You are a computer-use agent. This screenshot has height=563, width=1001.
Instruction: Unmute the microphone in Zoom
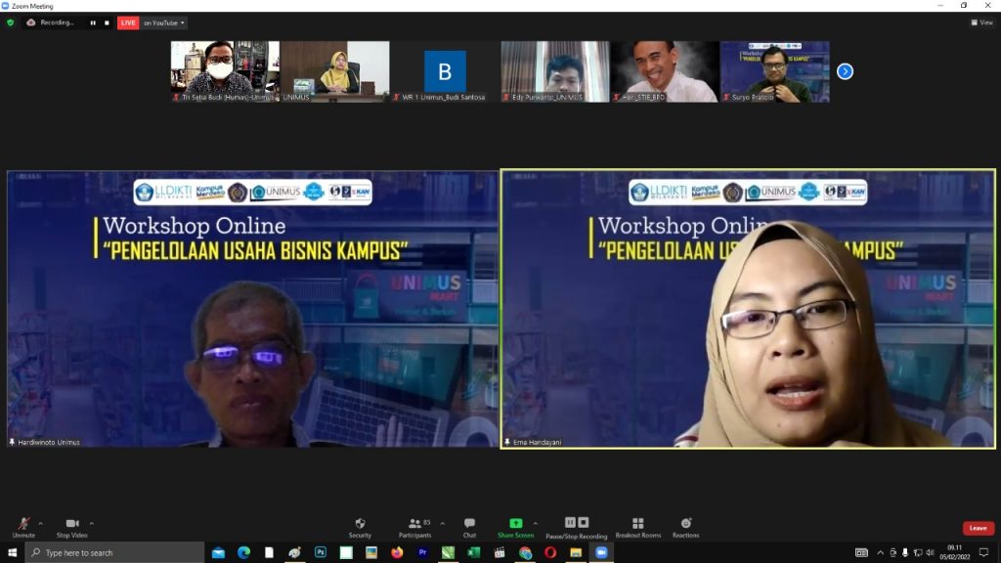coord(22,525)
